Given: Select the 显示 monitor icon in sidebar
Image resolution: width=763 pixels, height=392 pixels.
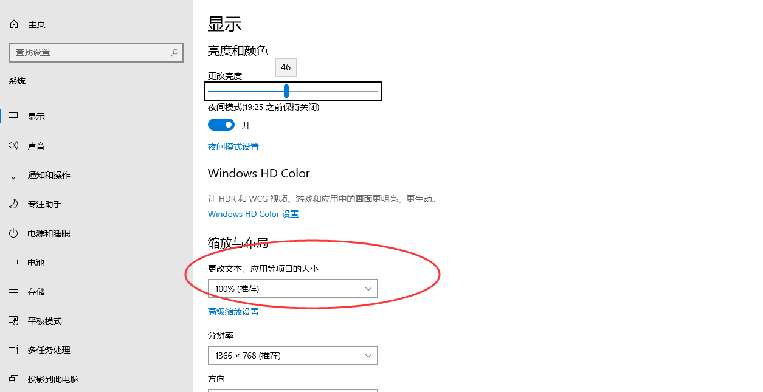Looking at the screenshot, I should pyautogui.click(x=13, y=116).
